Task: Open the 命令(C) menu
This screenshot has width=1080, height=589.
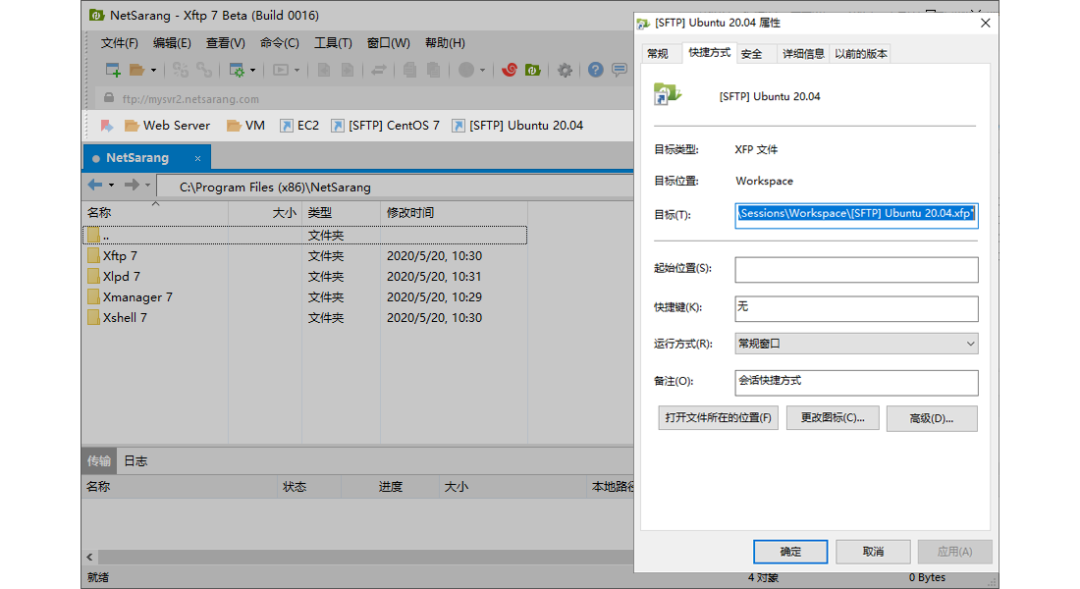Action: 279,43
